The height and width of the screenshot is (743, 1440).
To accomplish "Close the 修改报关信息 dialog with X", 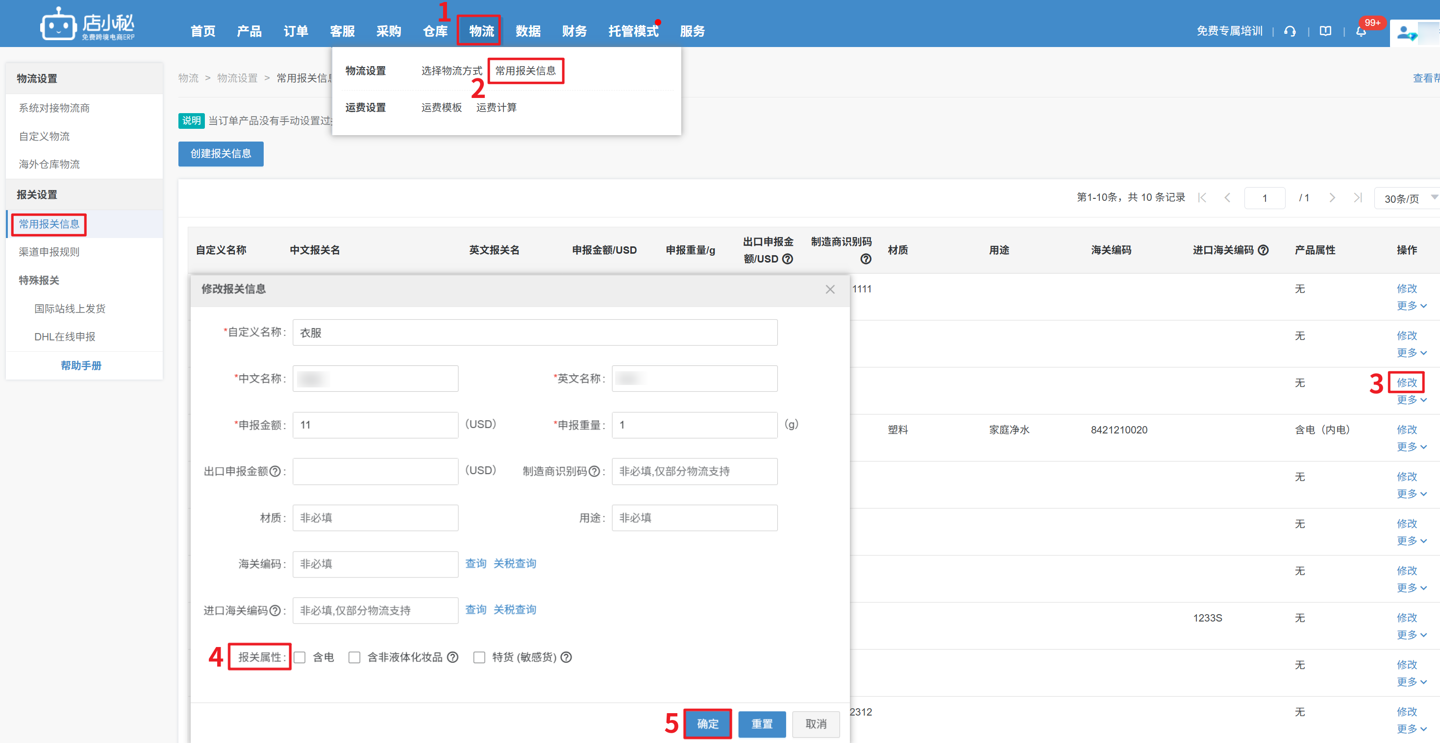I will click(830, 289).
